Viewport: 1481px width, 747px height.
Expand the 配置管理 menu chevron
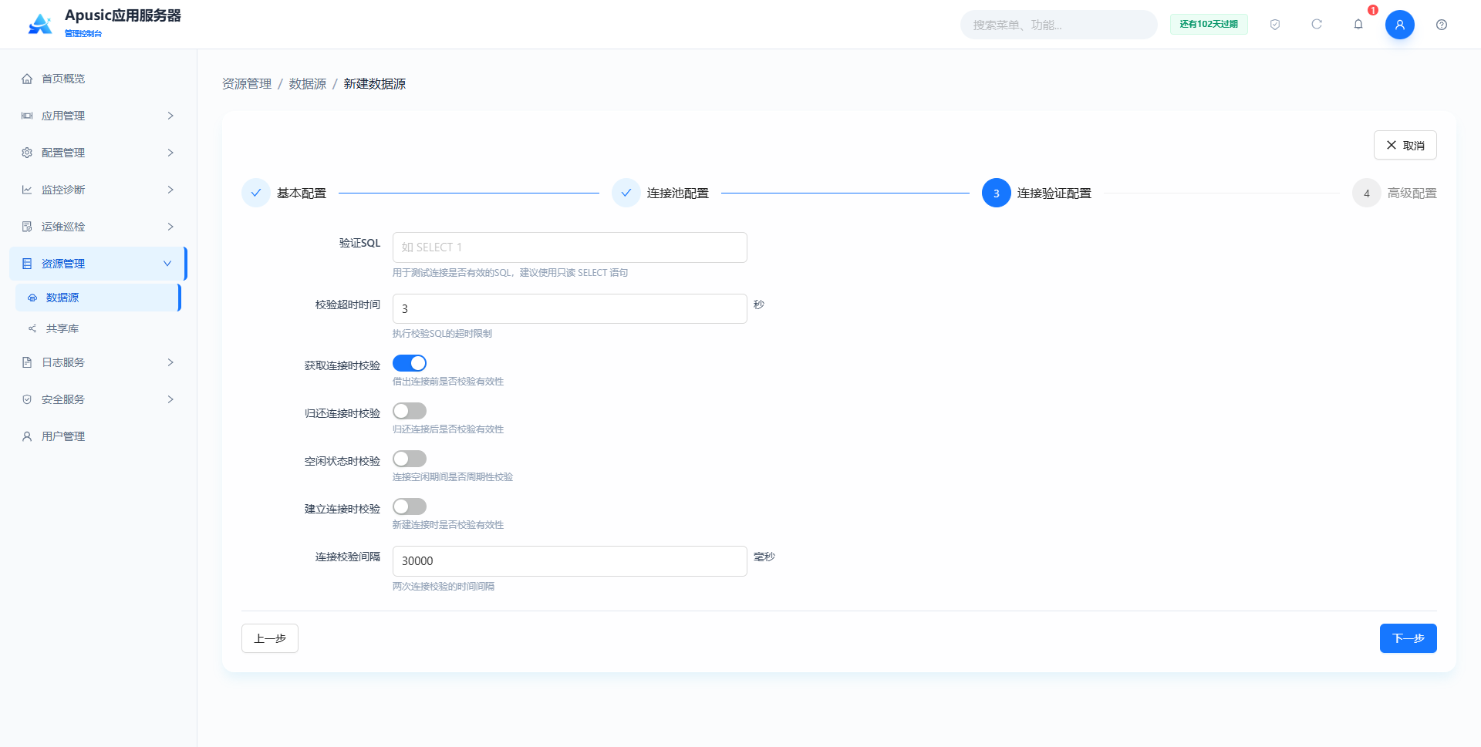click(170, 153)
